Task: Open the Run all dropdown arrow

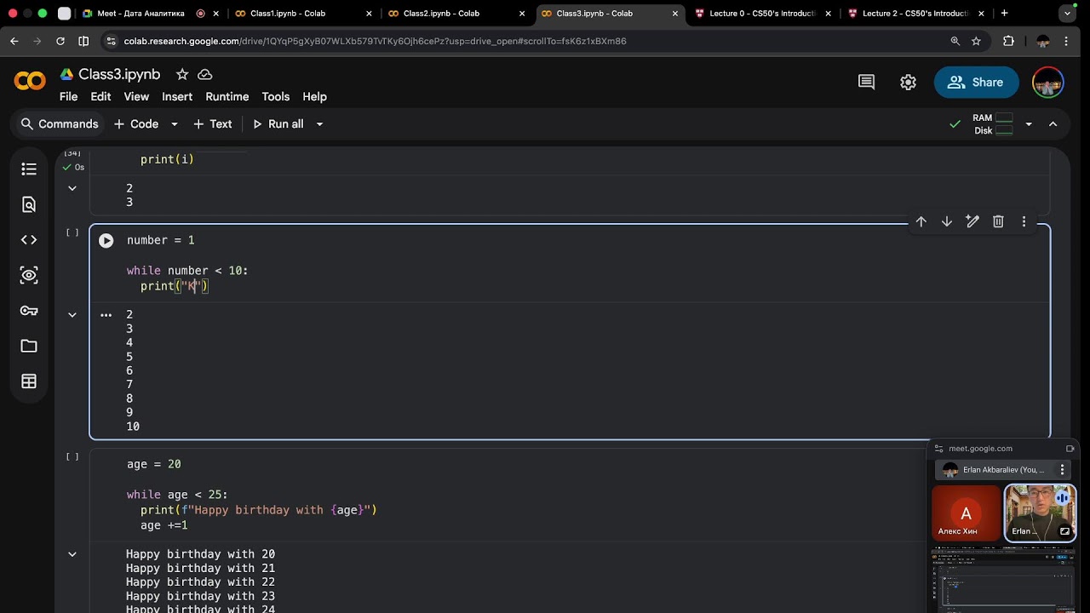Action: coord(319,124)
